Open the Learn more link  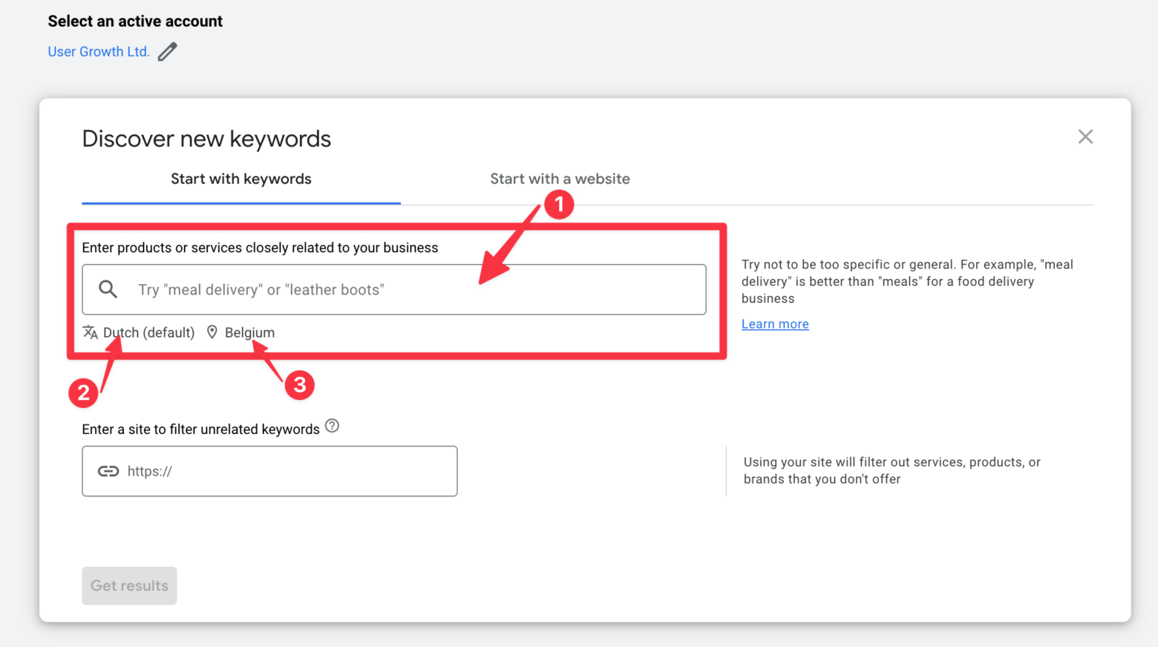point(774,323)
